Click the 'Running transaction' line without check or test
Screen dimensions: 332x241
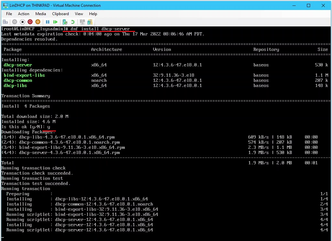26,188
